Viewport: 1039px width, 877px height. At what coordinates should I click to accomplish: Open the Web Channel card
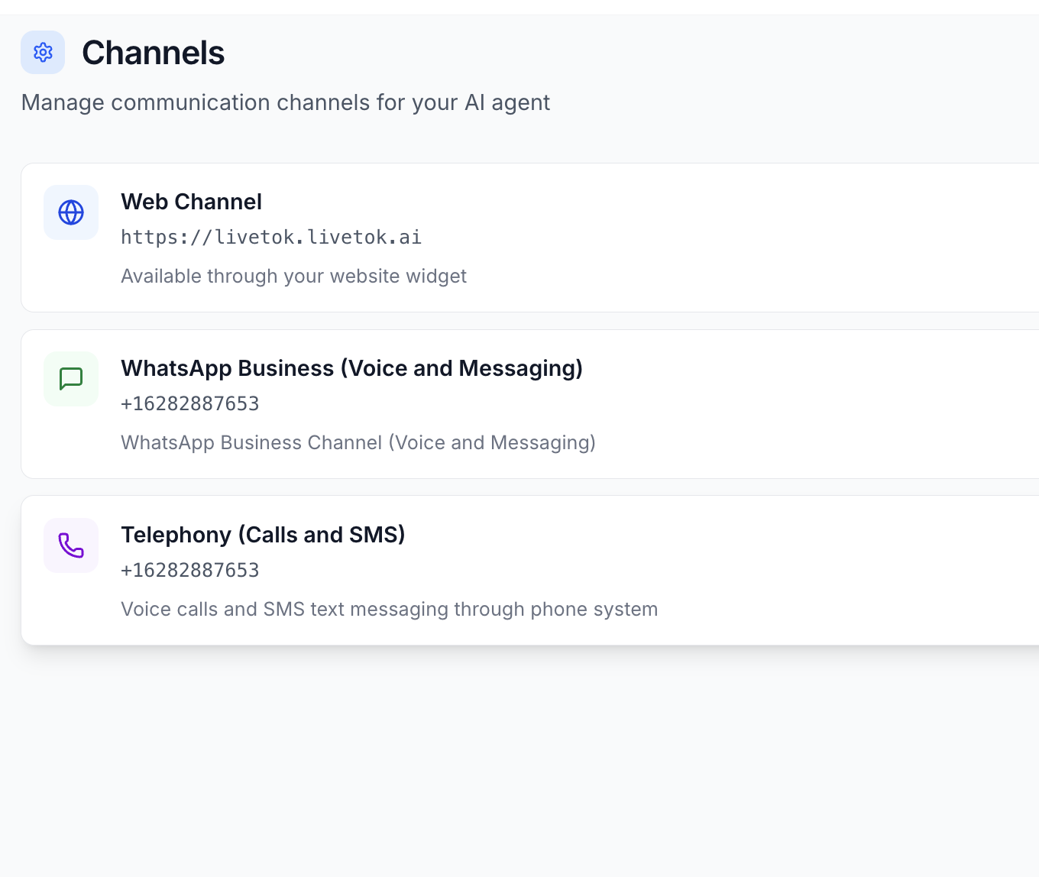[x=519, y=237]
